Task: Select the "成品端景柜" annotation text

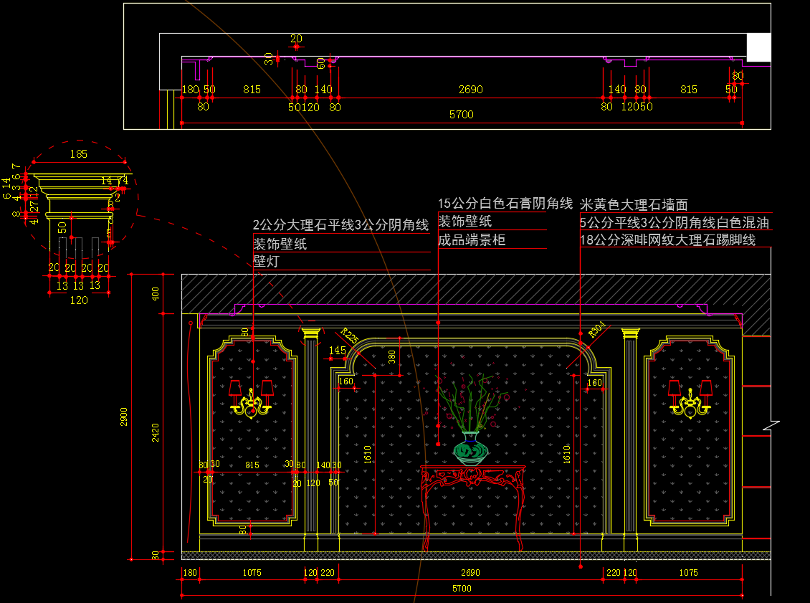Action: [x=472, y=239]
